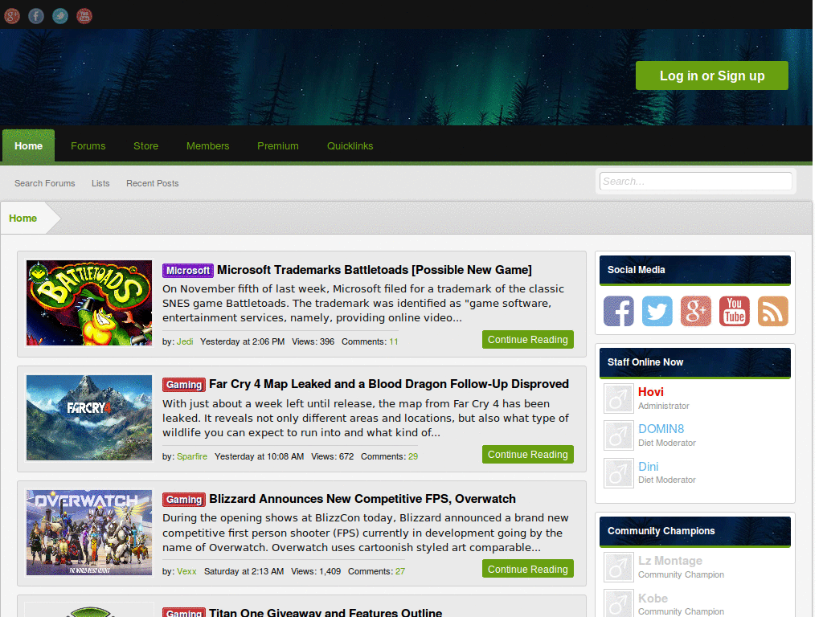The height and width of the screenshot is (617, 823).
Task: Open the Google+ icon in top bar
Action: (x=12, y=16)
